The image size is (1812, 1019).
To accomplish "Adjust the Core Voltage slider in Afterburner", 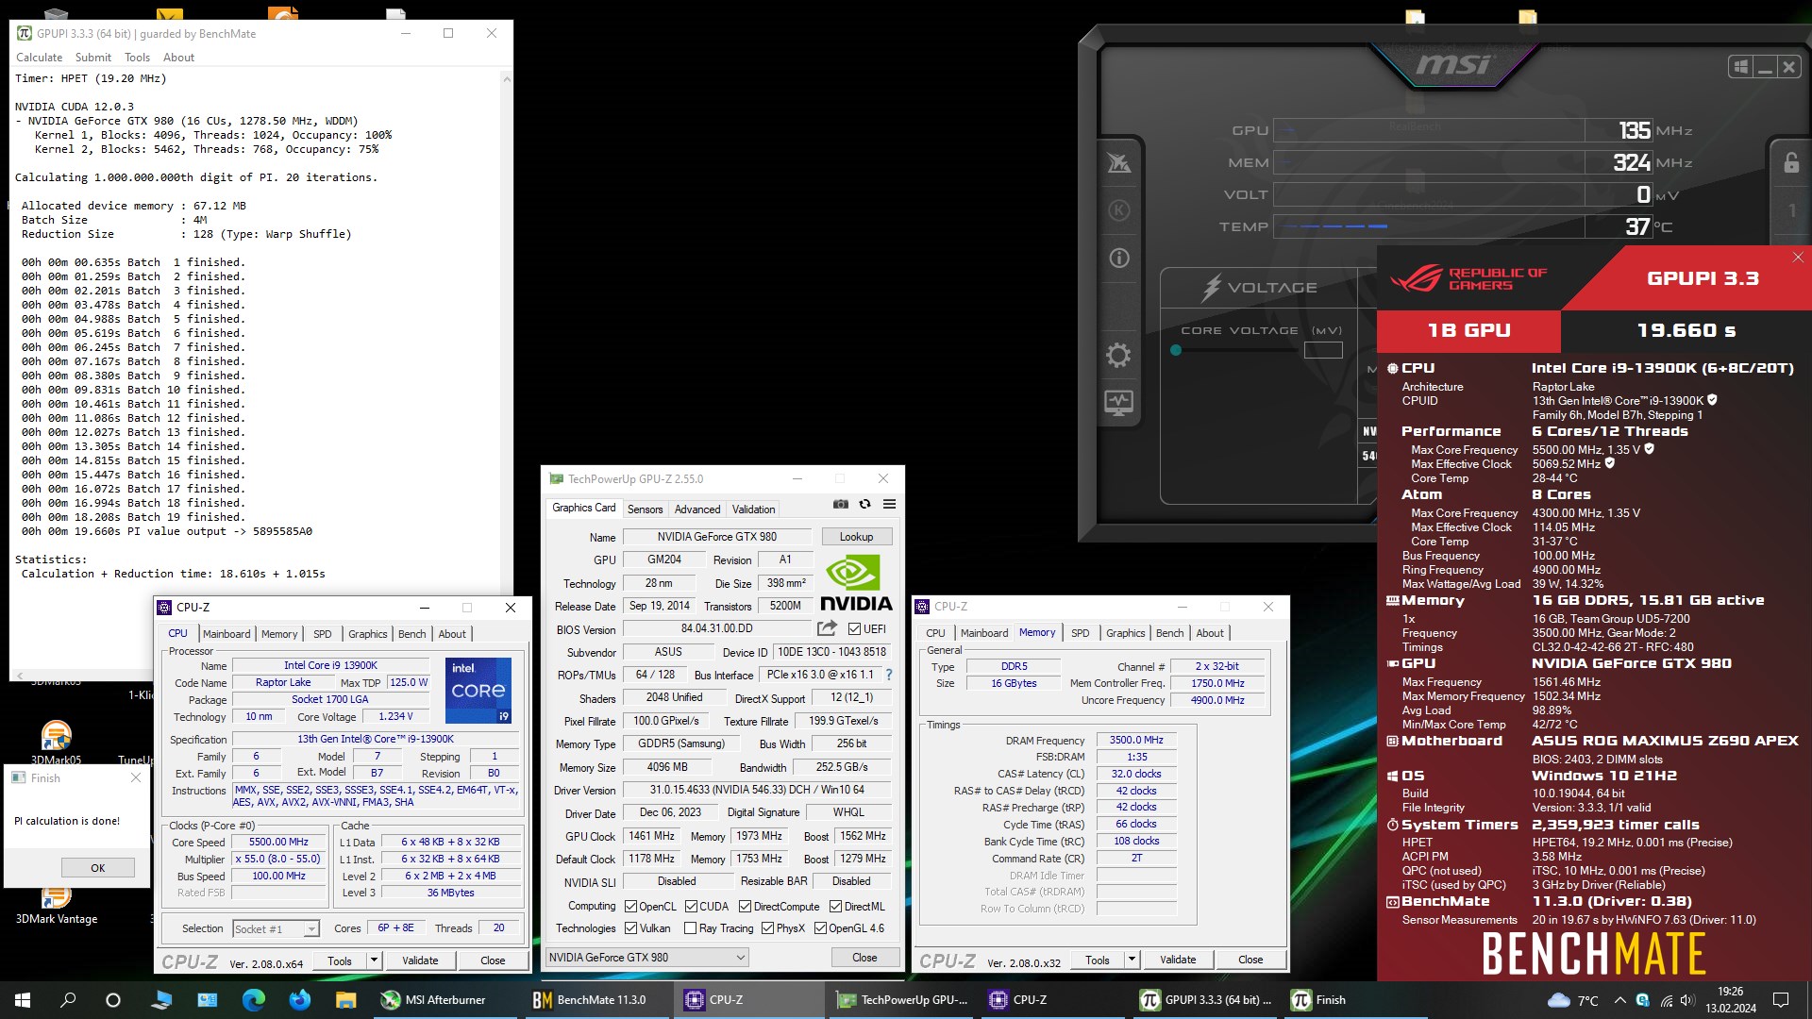I will [1176, 350].
